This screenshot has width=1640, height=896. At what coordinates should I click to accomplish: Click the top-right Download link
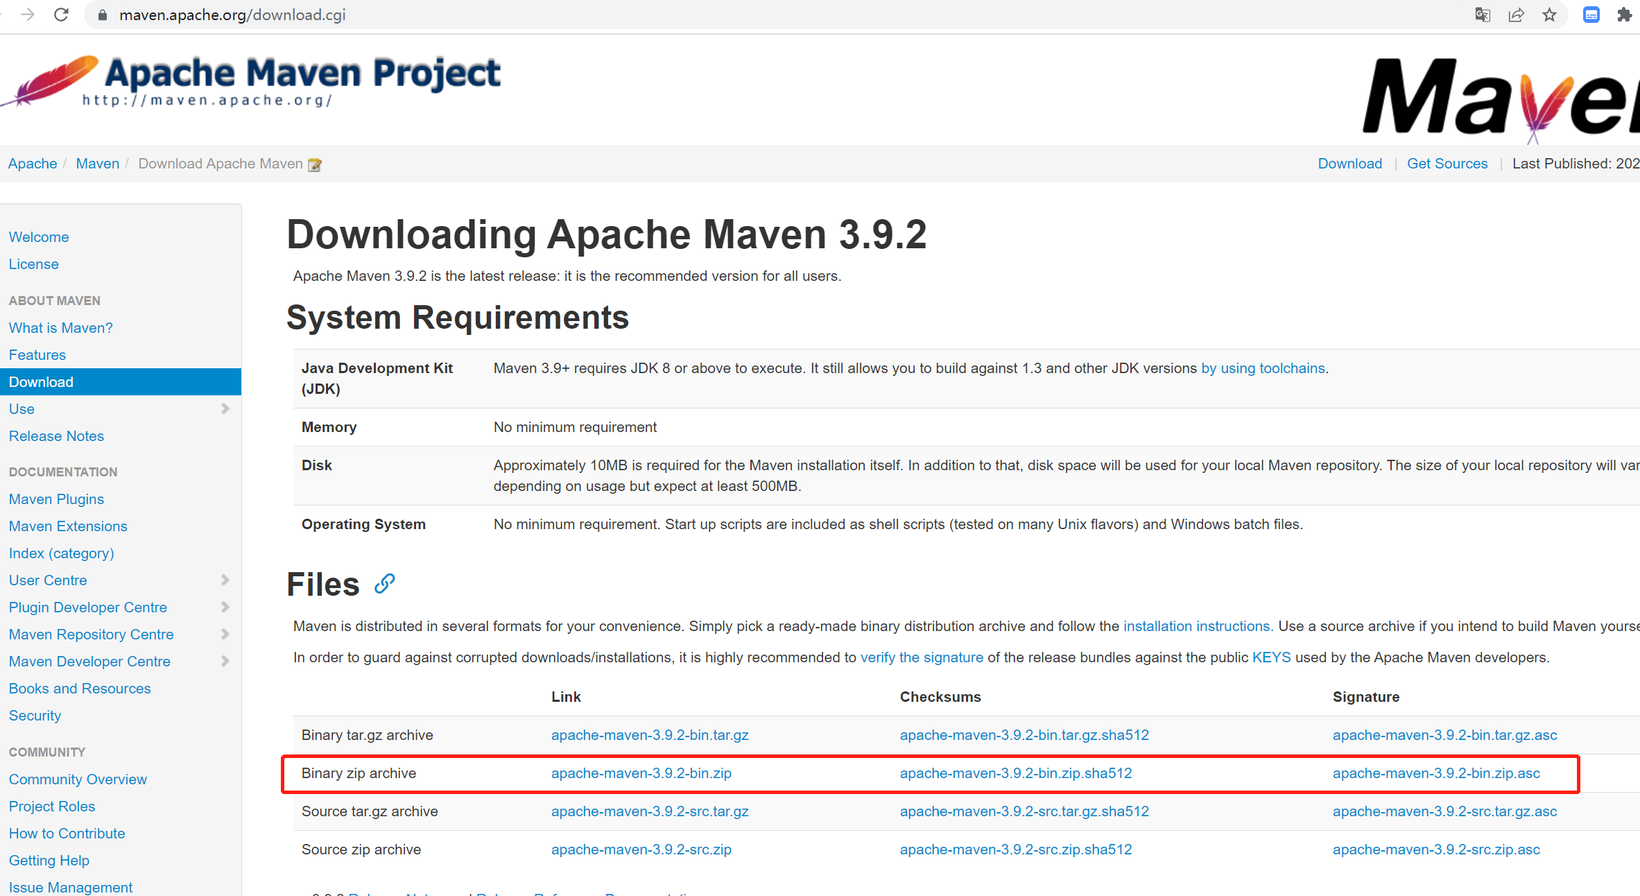coord(1350,164)
